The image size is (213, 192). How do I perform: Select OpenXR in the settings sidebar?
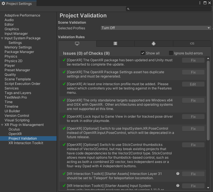tap(15, 134)
